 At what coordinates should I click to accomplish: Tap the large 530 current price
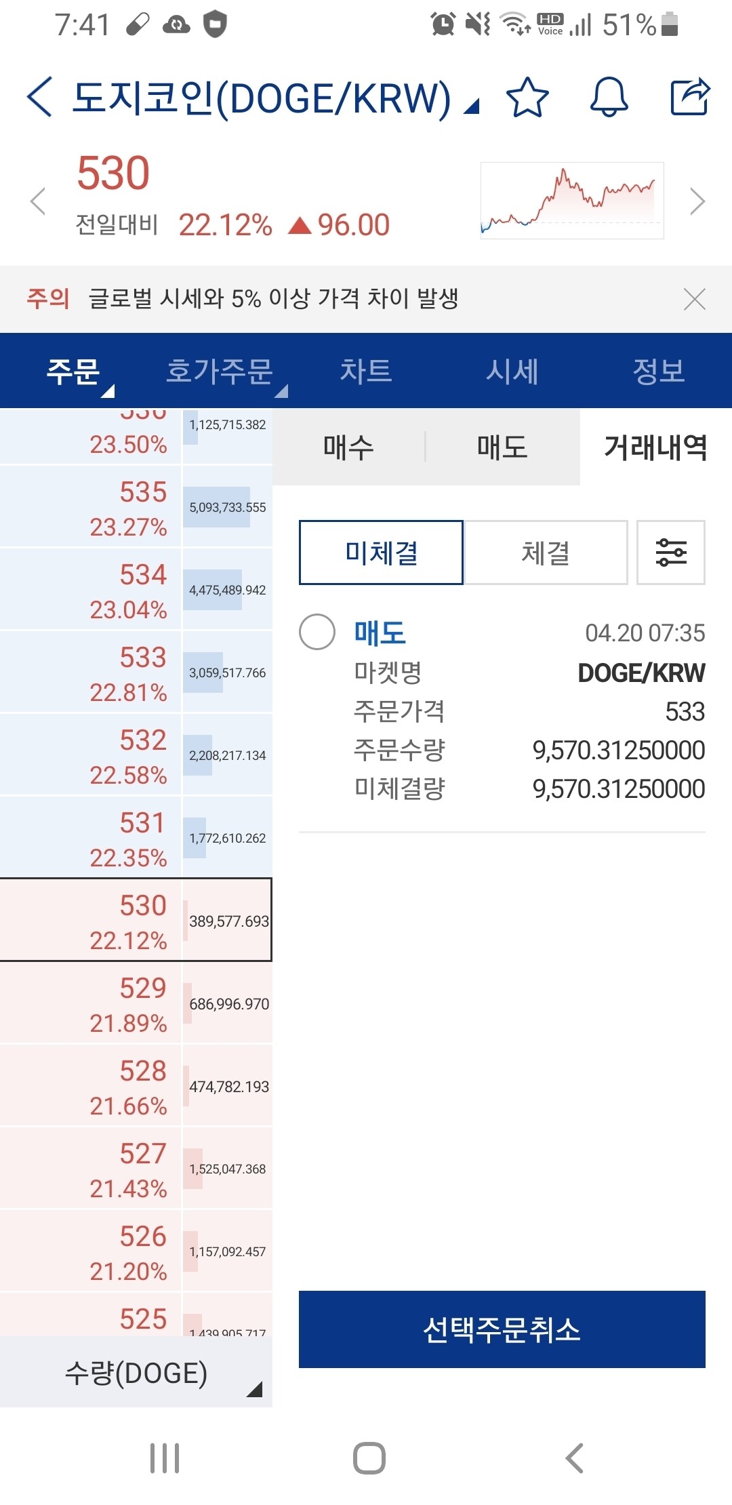tap(113, 173)
